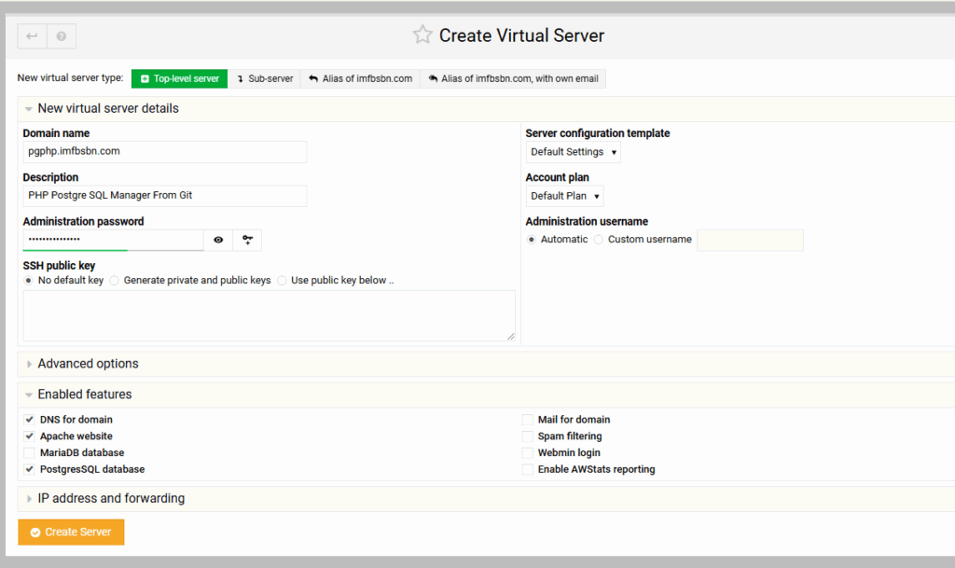Click the Create Server button
955x568 pixels.
(71, 532)
